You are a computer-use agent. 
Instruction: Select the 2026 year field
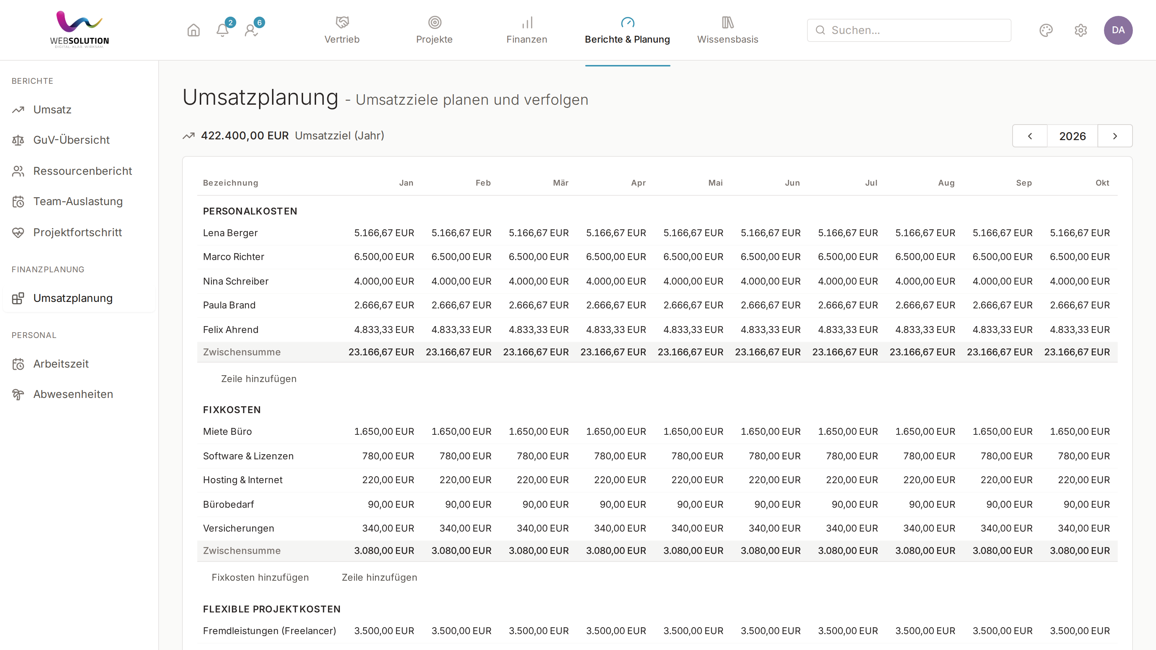1073,136
